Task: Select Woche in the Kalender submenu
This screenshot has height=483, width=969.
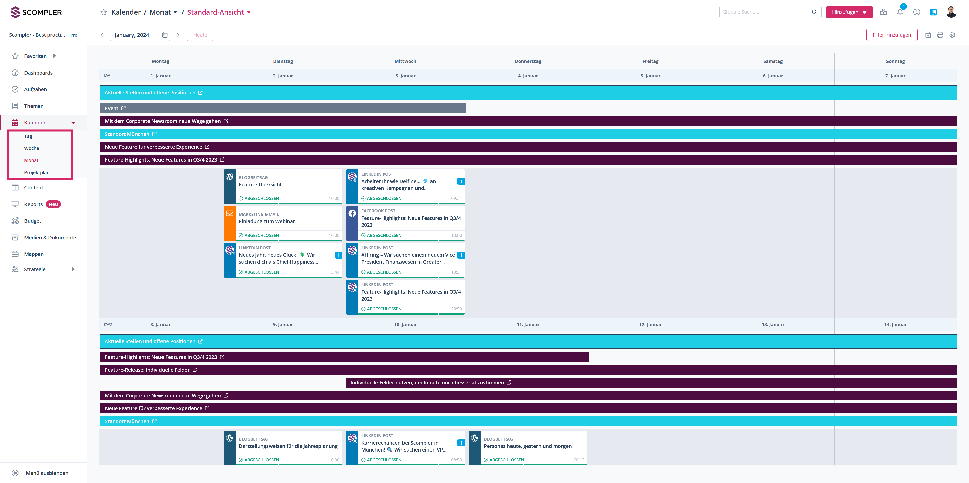Action: tap(32, 148)
